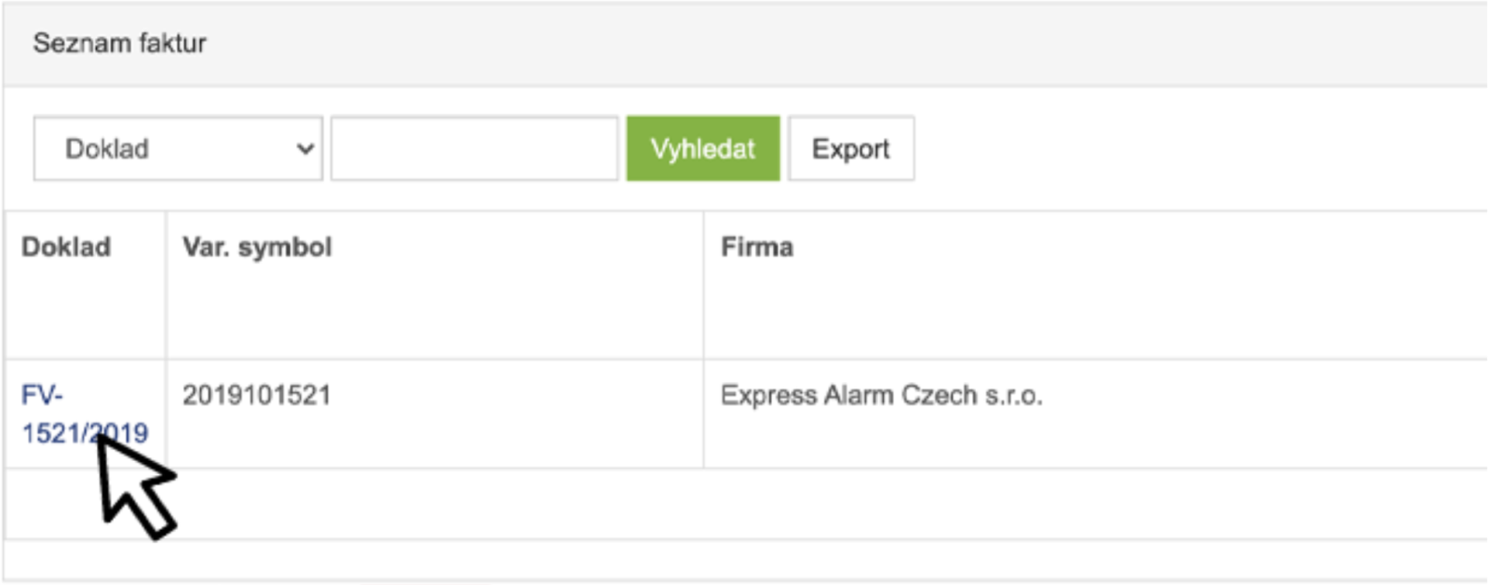Click the FV- prefix text in the link
The height and width of the screenshot is (585, 1490).
pyautogui.click(x=42, y=395)
